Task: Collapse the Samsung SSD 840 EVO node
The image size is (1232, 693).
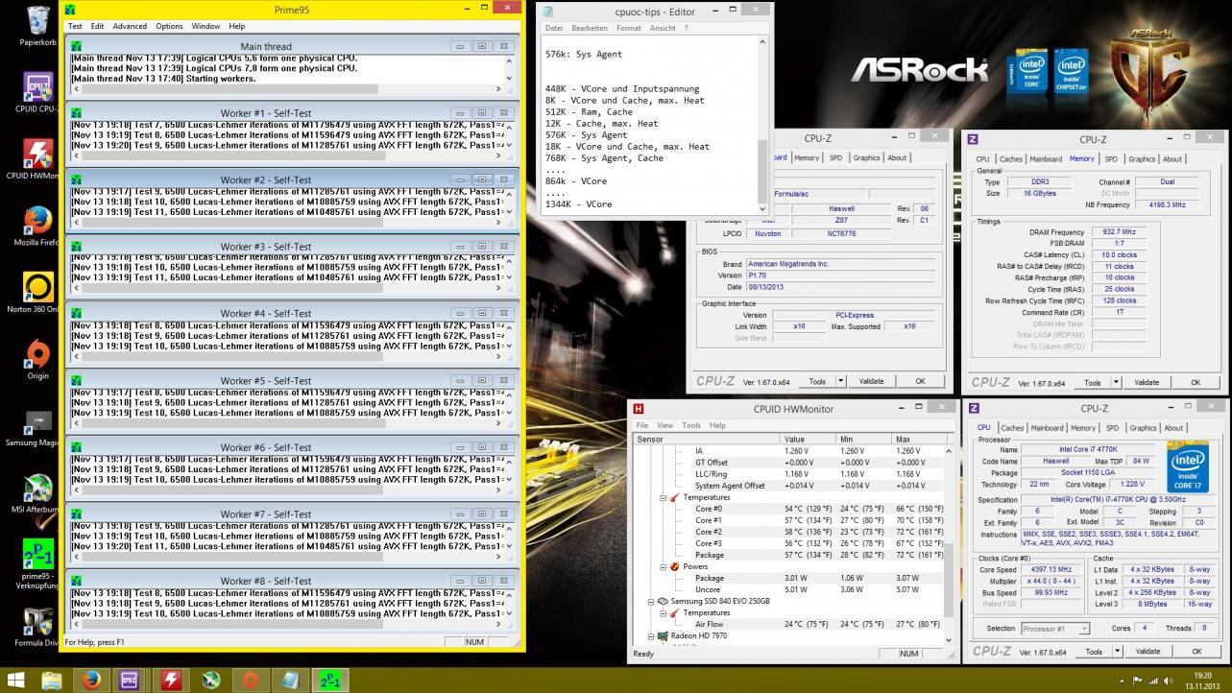Action: [651, 601]
